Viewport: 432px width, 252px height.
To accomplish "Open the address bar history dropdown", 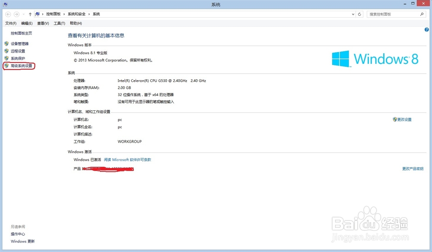I will coord(353,14).
